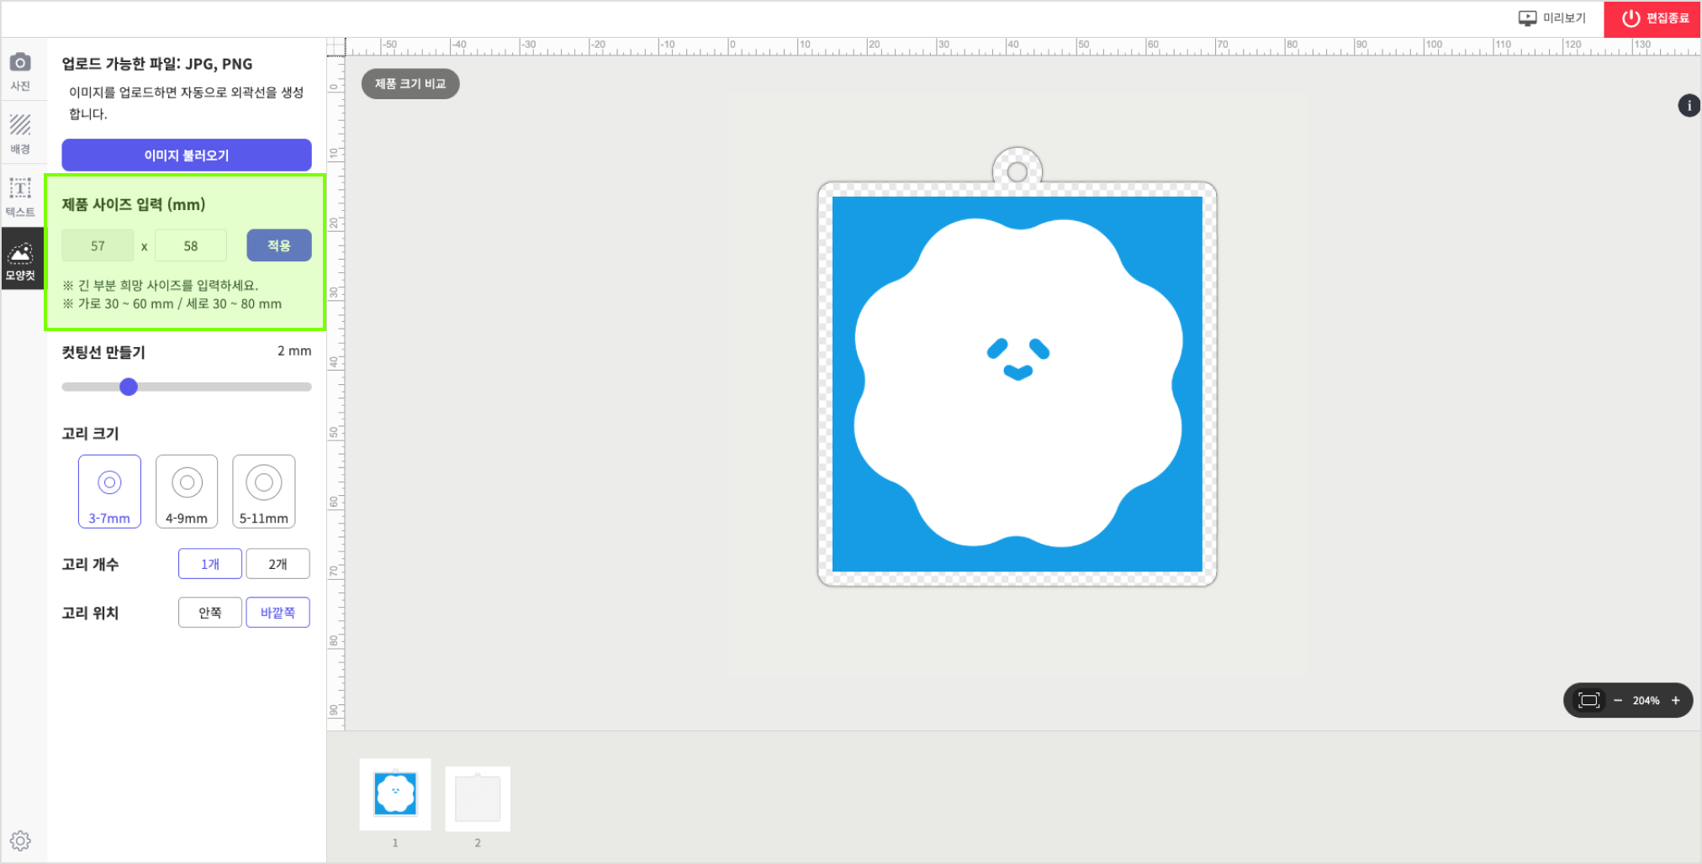Select 5-11mm ring size option

click(x=264, y=492)
